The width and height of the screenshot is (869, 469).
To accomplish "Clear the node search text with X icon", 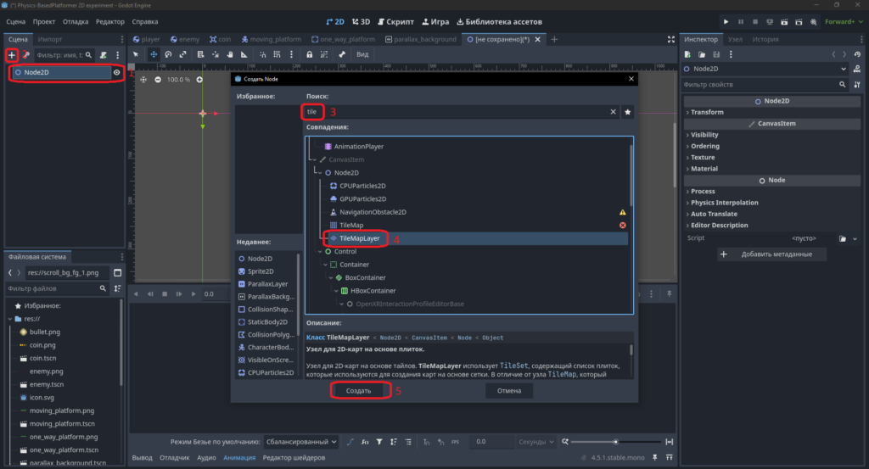I will [613, 112].
